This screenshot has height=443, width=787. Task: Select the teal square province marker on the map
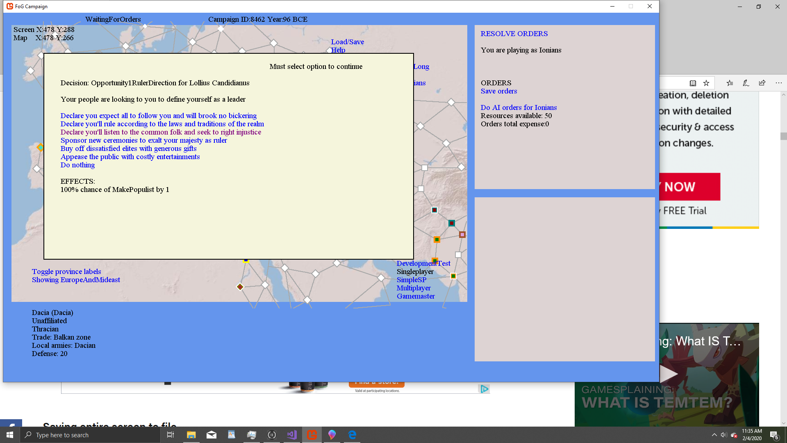click(x=451, y=223)
